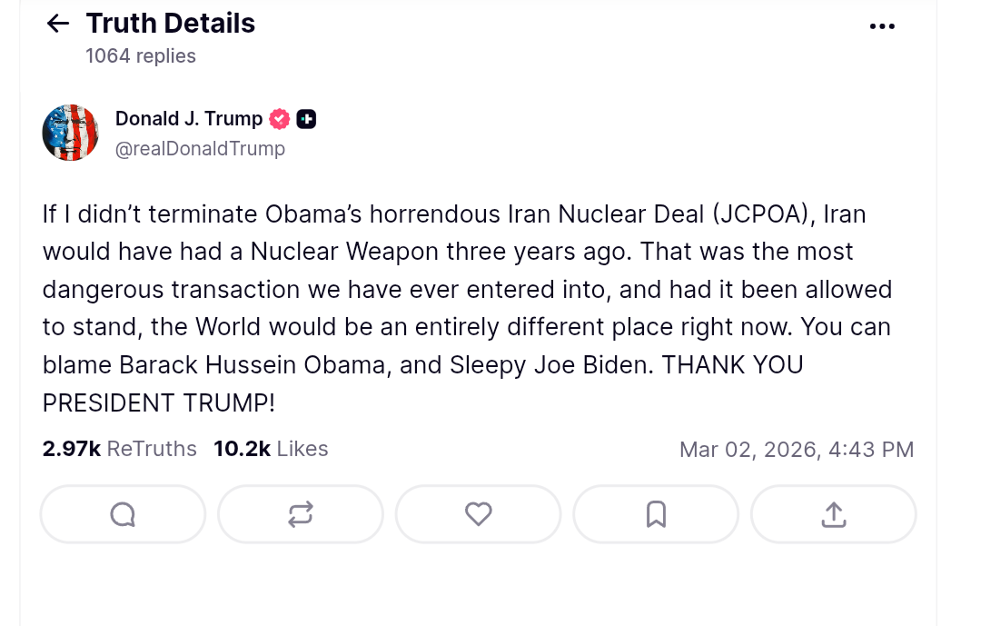The width and height of the screenshot is (981, 626).
Task: Click the "PRESIDENT TRUMP!" closing line
Action: [158, 402]
